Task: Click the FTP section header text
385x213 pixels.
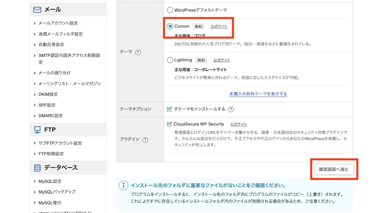Action: click(50, 130)
